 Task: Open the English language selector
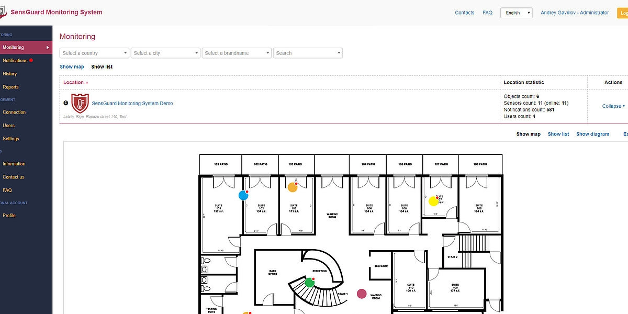click(x=516, y=13)
